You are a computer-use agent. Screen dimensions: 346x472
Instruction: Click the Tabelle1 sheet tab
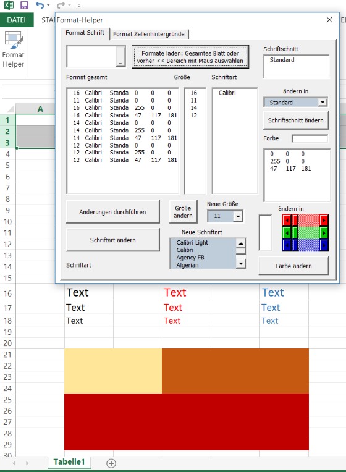click(x=69, y=461)
